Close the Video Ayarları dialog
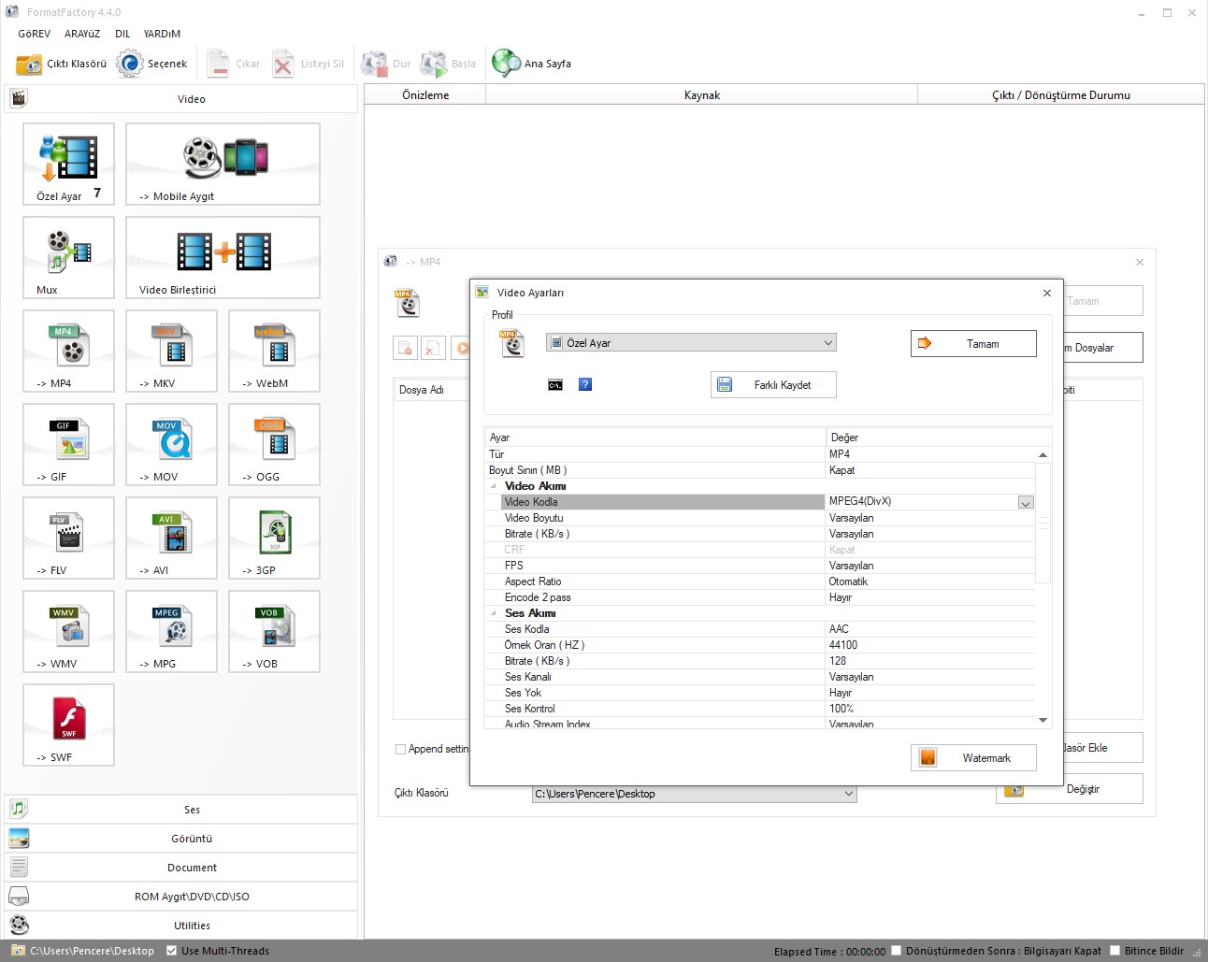1208x962 pixels. click(x=1047, y=293)
